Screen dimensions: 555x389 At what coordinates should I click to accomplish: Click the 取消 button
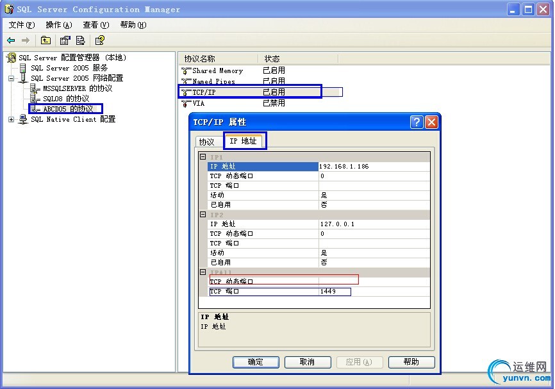click(307, 362)
